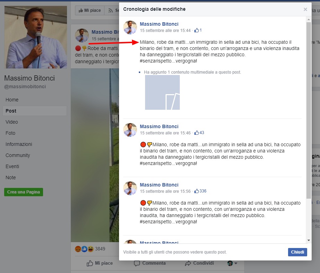Click the avatar on the 15:46 edit
320x273 pixels.
click(130, 130)
